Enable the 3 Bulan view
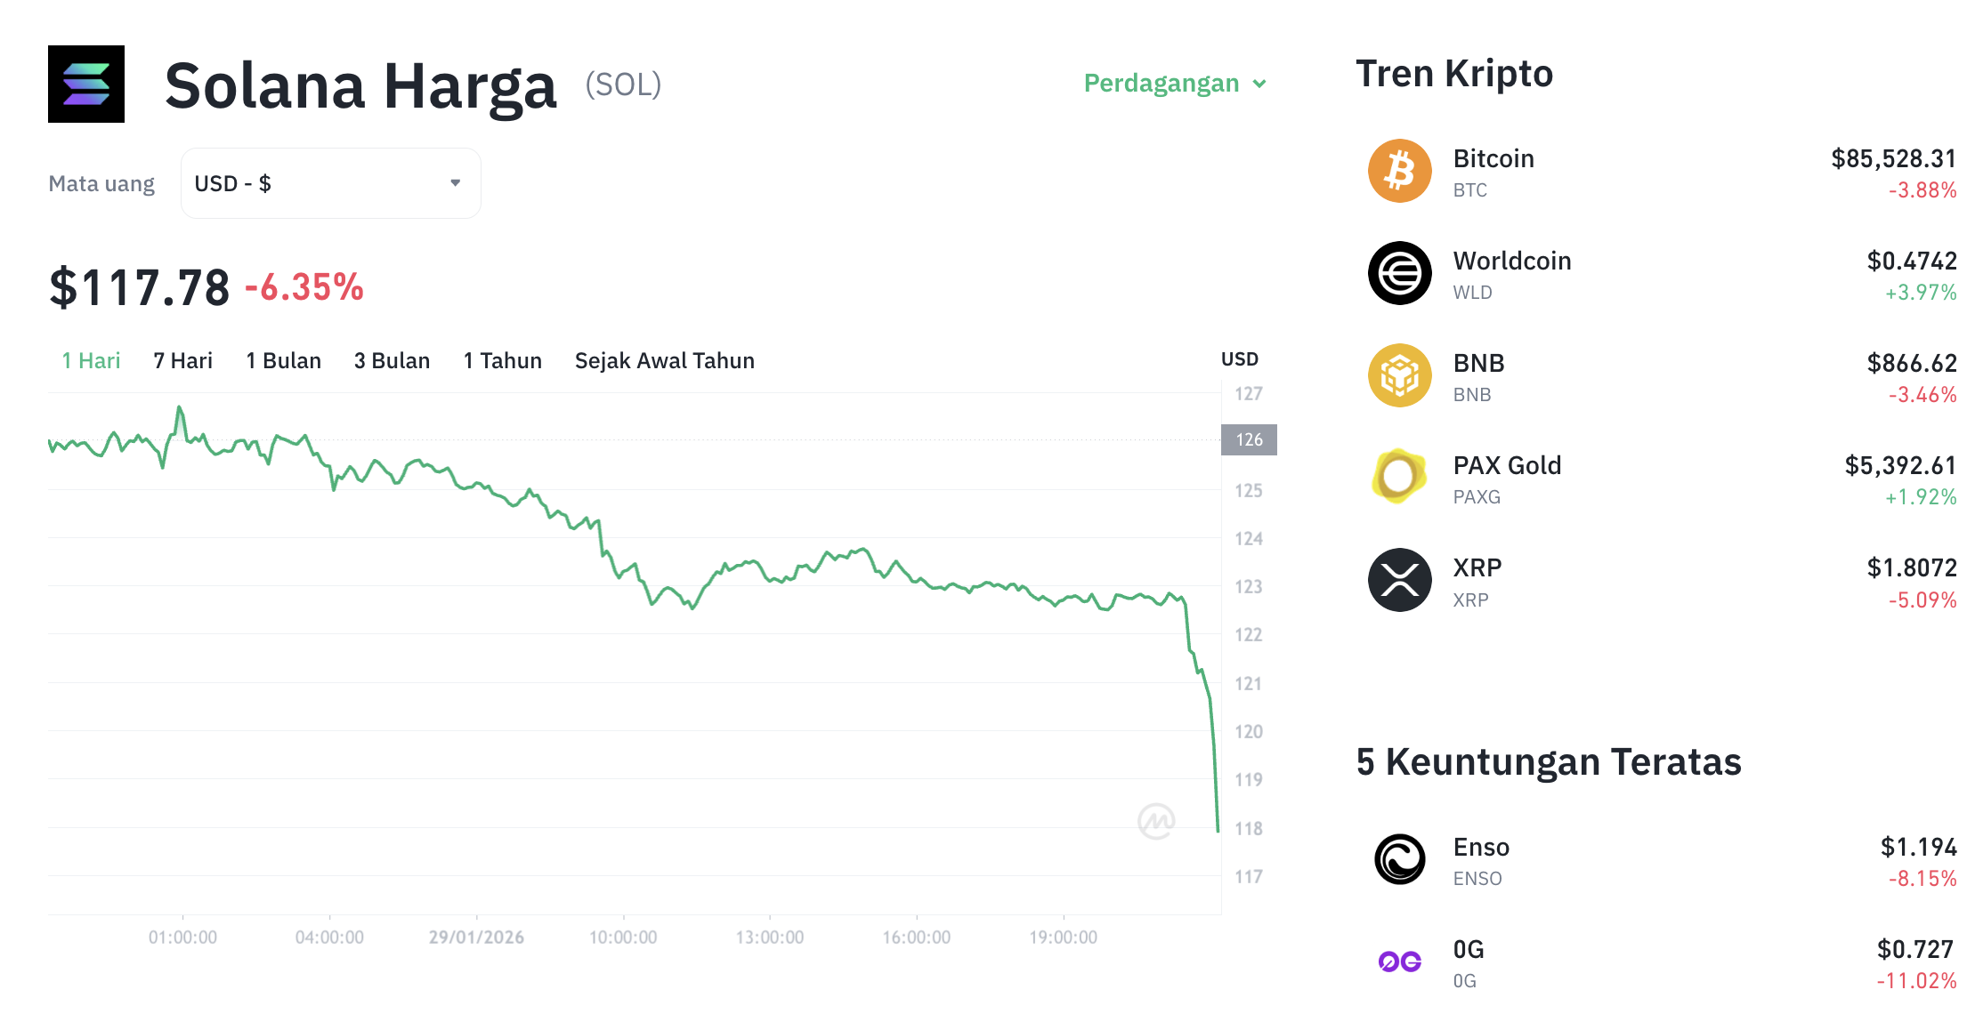1967x1014 pixels. pos(392,360)
